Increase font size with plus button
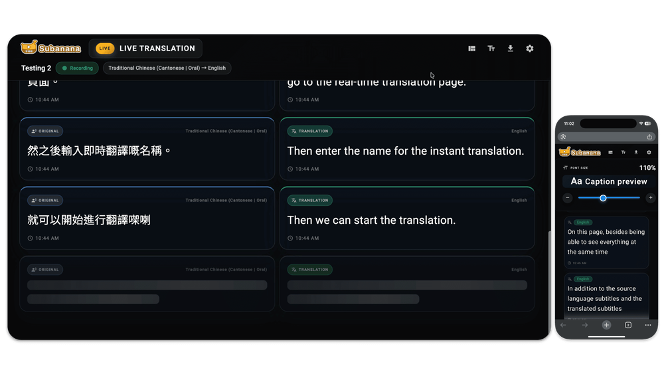 [x=650, y=198]
